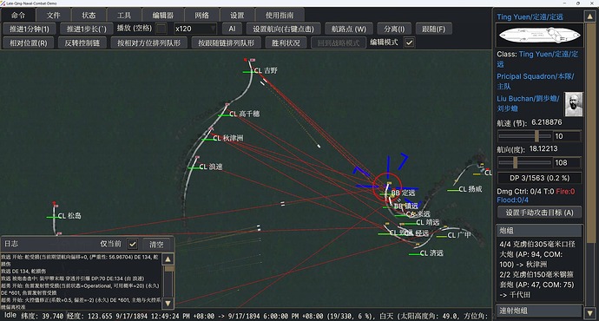The width and height of the screenshot is (599, 321).
Task: Uncheck the 编辑模式 checkbox
Action: (409, 43)
